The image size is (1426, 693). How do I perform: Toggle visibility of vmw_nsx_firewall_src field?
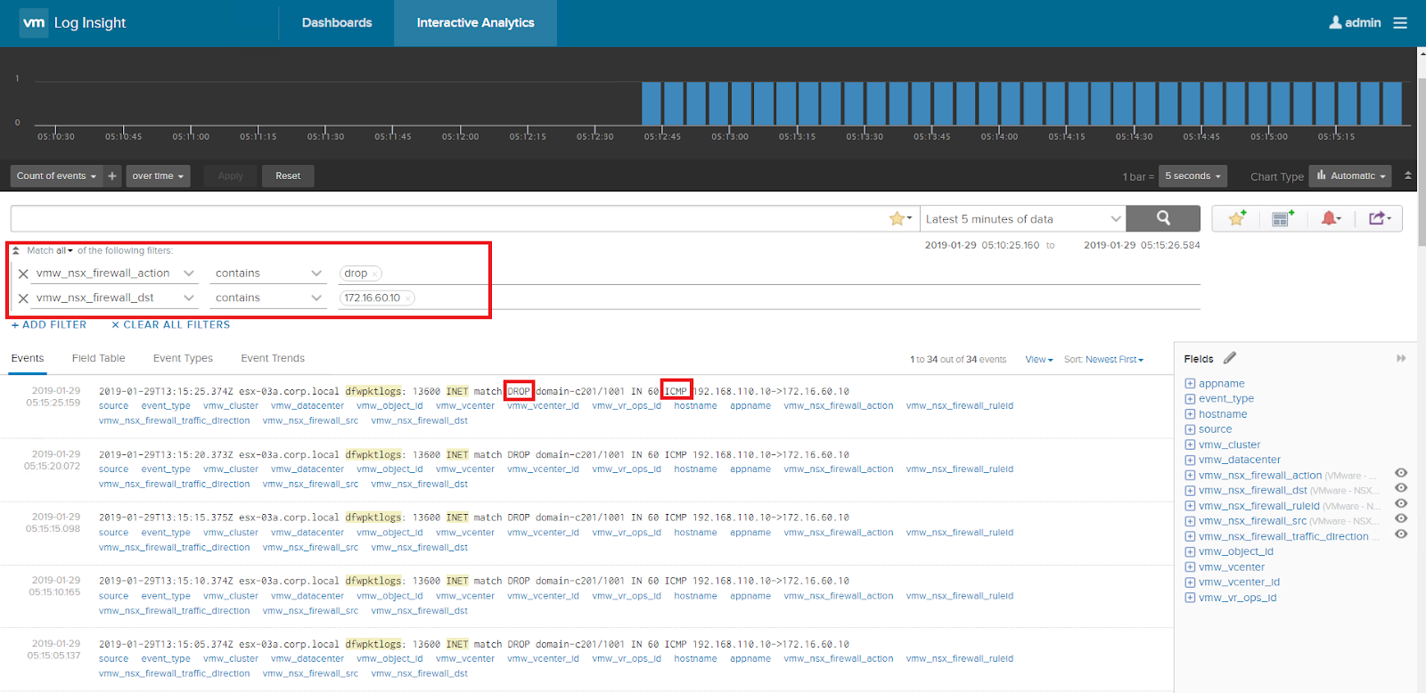(x=1401, y=518)
